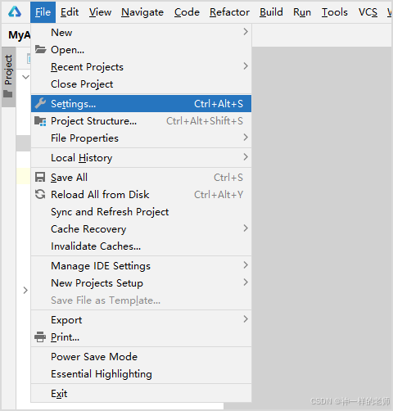Screen dimensions: 393x411
Task: Choose Invalidate Caches...
Action: point(141,246)
